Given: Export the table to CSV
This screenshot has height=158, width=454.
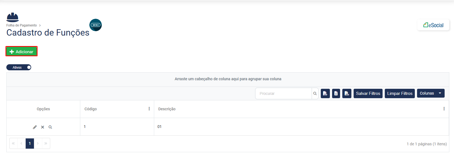Looking at the screenshot, I should pyautogui.click(x=347, y=93).
